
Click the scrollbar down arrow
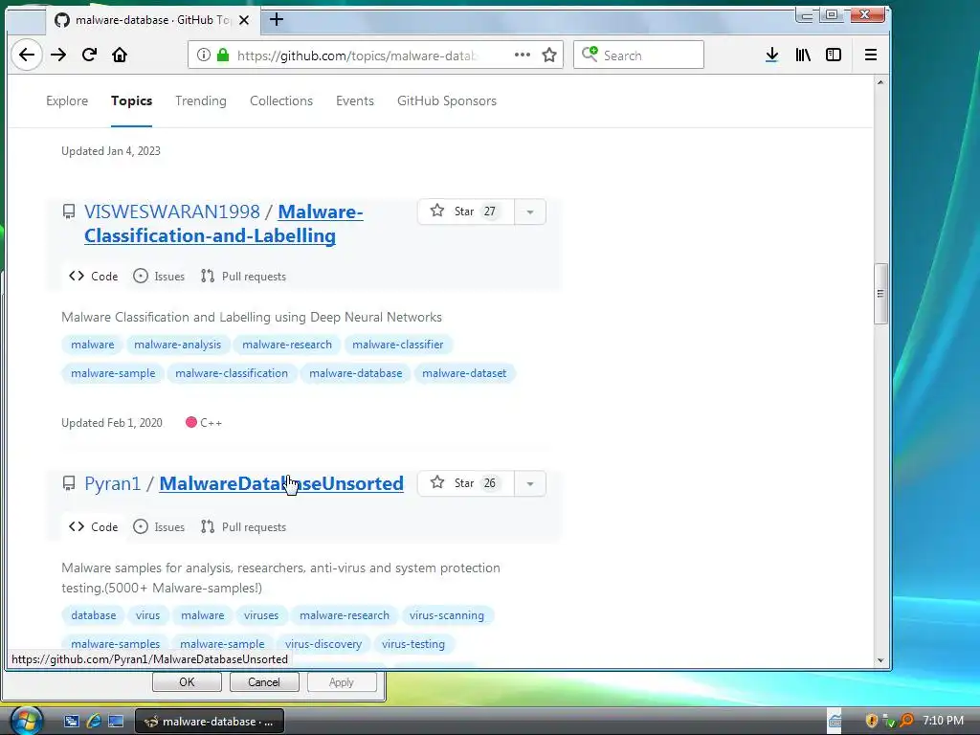(880, 660)
